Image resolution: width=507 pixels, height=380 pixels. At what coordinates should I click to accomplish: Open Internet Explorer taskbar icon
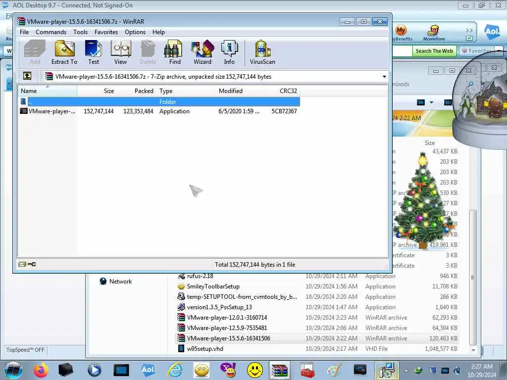click(x=175, y=370)
